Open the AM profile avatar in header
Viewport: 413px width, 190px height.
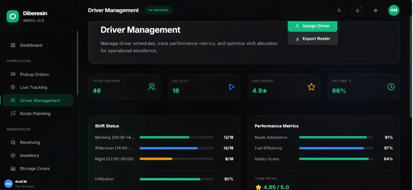[394, 10]
